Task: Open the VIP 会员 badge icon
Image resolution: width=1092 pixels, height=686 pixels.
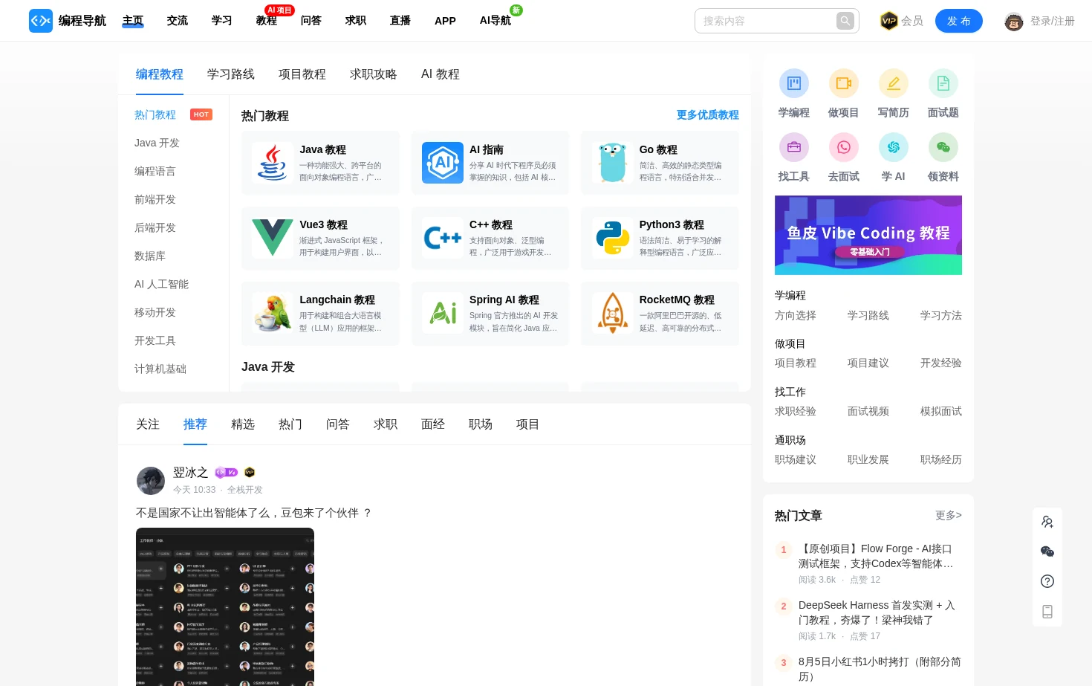Action: tap(888, 21)
